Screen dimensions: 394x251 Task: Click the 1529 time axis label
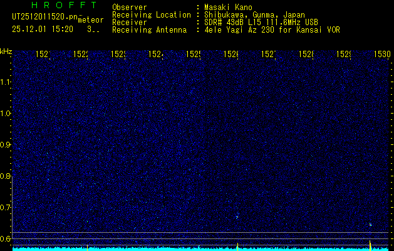click(344, 54)
